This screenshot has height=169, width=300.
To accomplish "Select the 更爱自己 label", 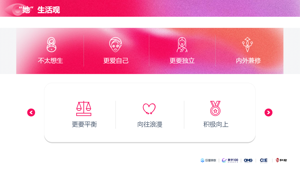I will pos(116,61).
